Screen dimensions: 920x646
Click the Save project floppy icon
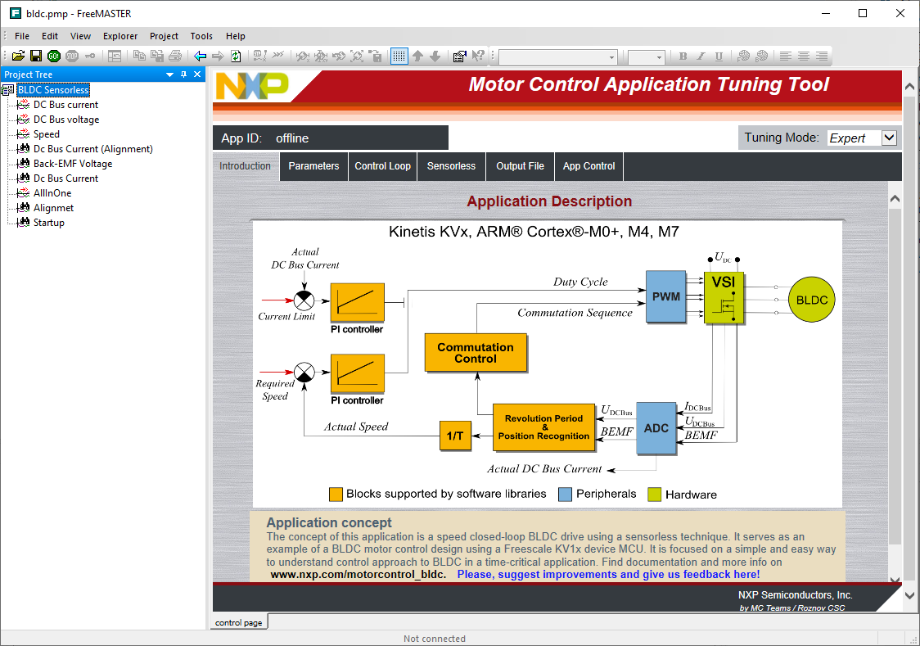point(36,56)
